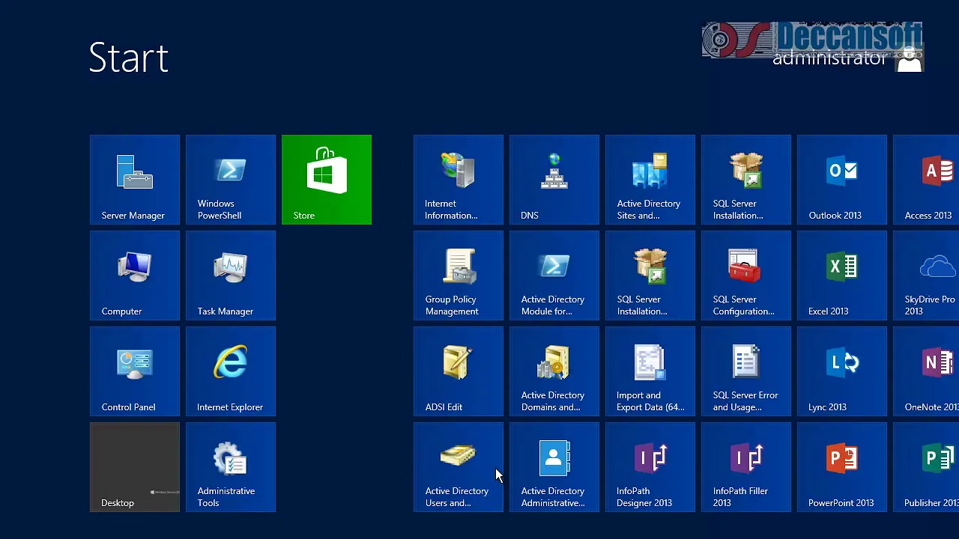Open SQL Server Configuration tile

[746, 275]
